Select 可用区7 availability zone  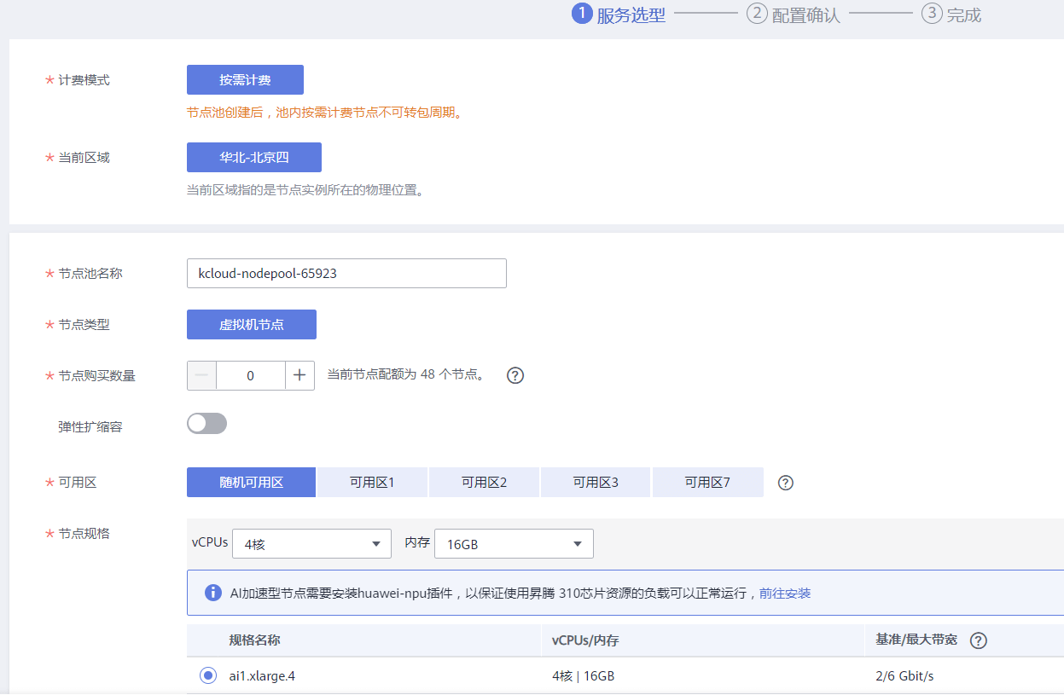point(707,482)
